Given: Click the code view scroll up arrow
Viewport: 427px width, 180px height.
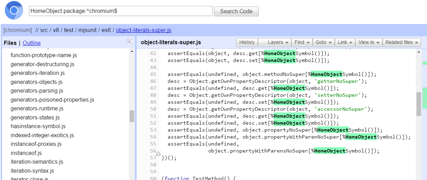Looking at the screenshot, I should point(419,52).
